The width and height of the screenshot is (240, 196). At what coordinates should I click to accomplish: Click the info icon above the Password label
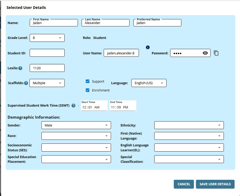(148, 47)
